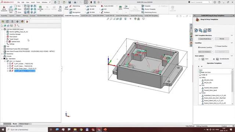Click the Browse button
Image resolution: width=235 pixels, height=132 pixels.
[x=222, y=39]
